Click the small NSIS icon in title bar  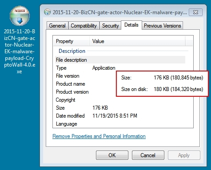tap(48, 12)
